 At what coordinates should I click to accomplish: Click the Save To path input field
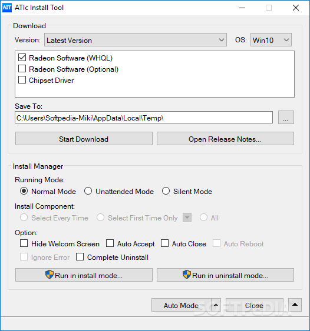[144, 118]
